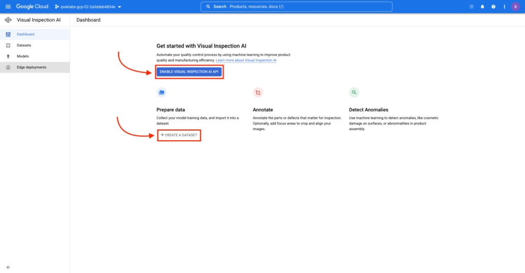Click the Get started with Visual Inspection AI heading

(x=201, y=46)
